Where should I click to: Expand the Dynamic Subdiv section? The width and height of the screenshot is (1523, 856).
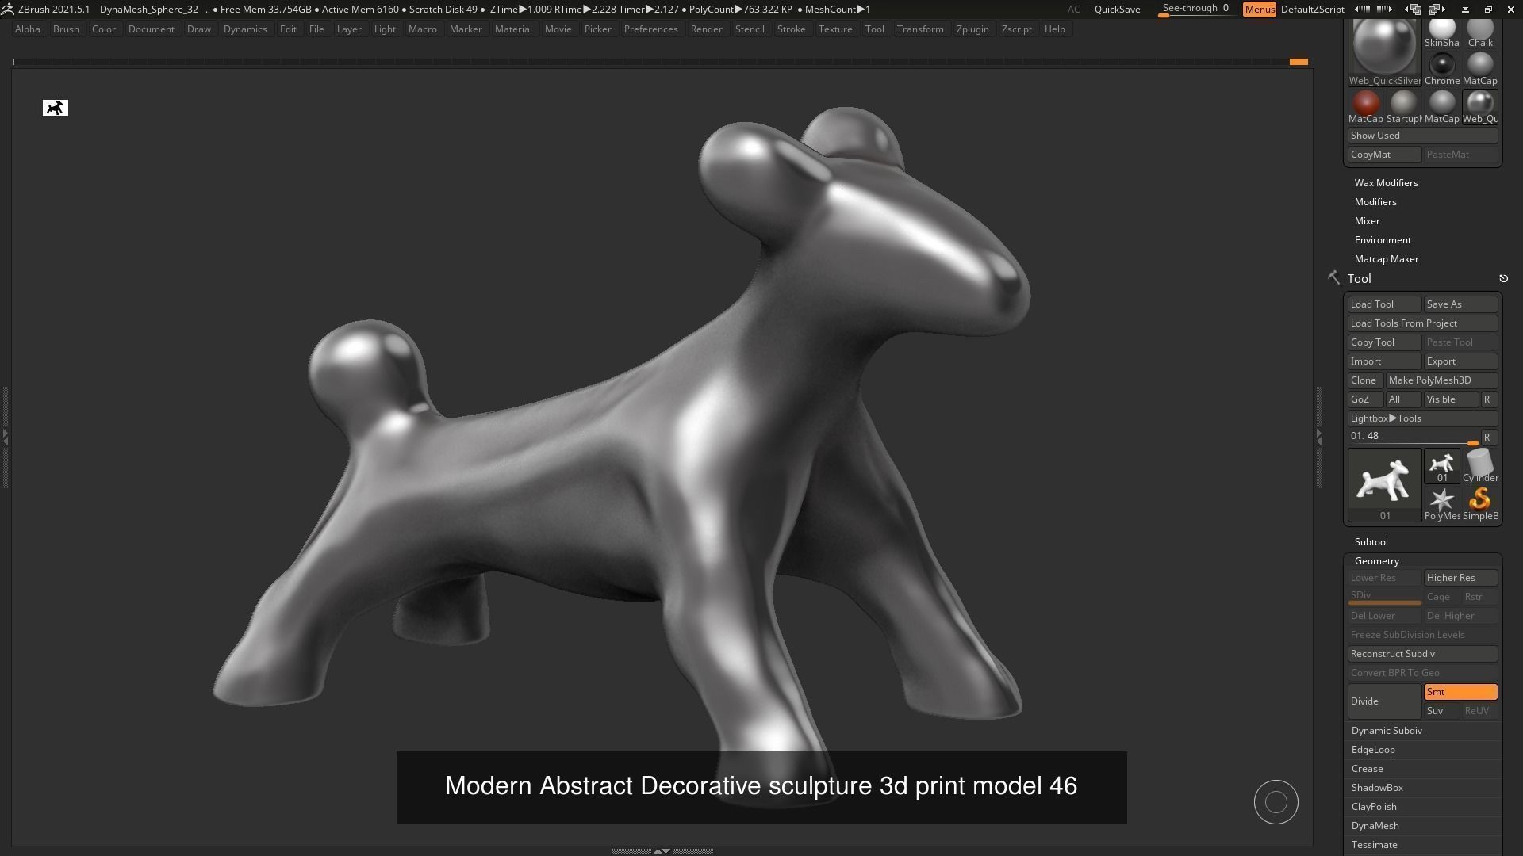coord(1386,731)
